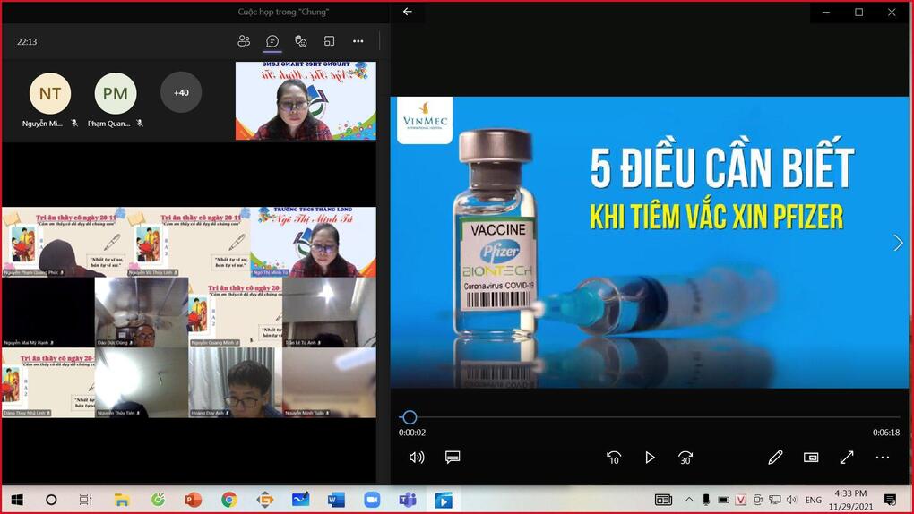Open more actions in Teams meeting toolbar
This screenshot has width=914, height=514.
click(x=358, y=41)
